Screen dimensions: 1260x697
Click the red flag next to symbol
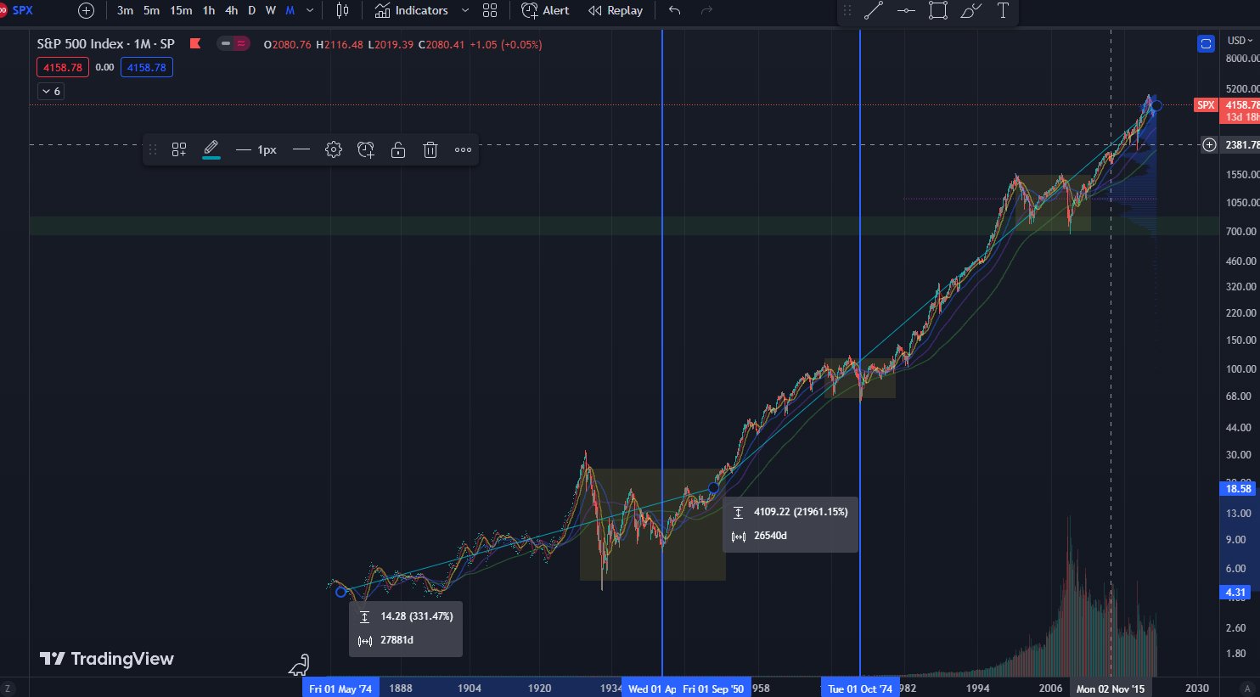coord(195,43)
